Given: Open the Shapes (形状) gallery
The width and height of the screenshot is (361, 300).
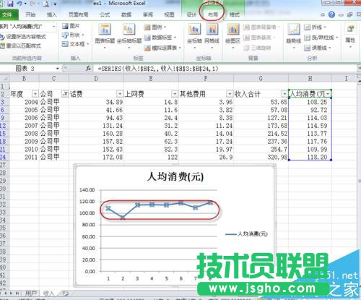Looking at the screenshot, I should click(x=74, y=35).
